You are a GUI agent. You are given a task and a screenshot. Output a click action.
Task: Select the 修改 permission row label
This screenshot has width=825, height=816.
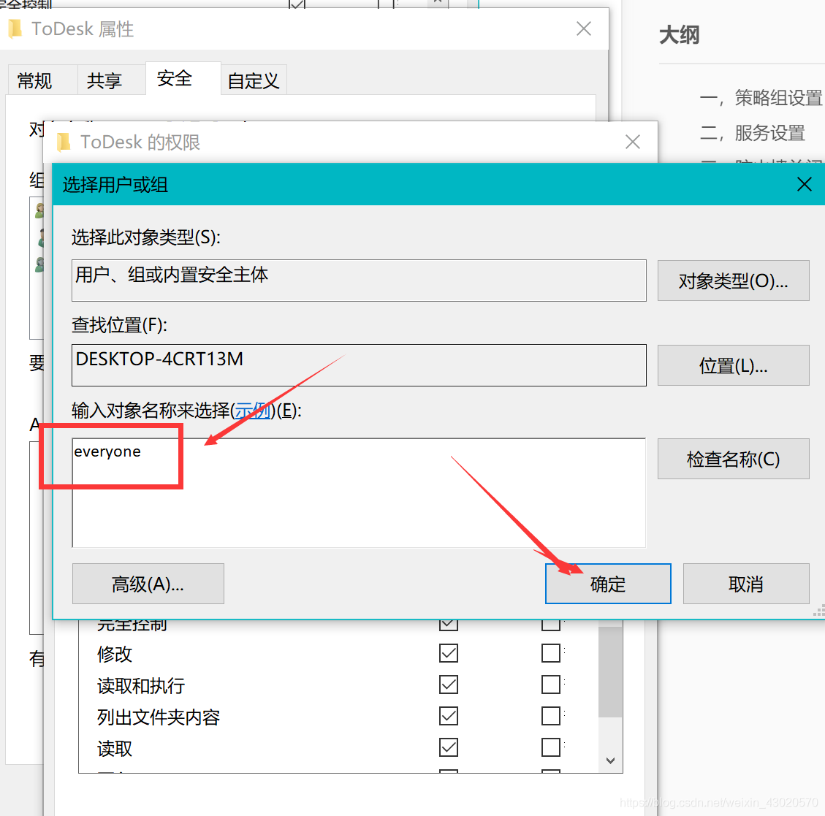[115, 654]
